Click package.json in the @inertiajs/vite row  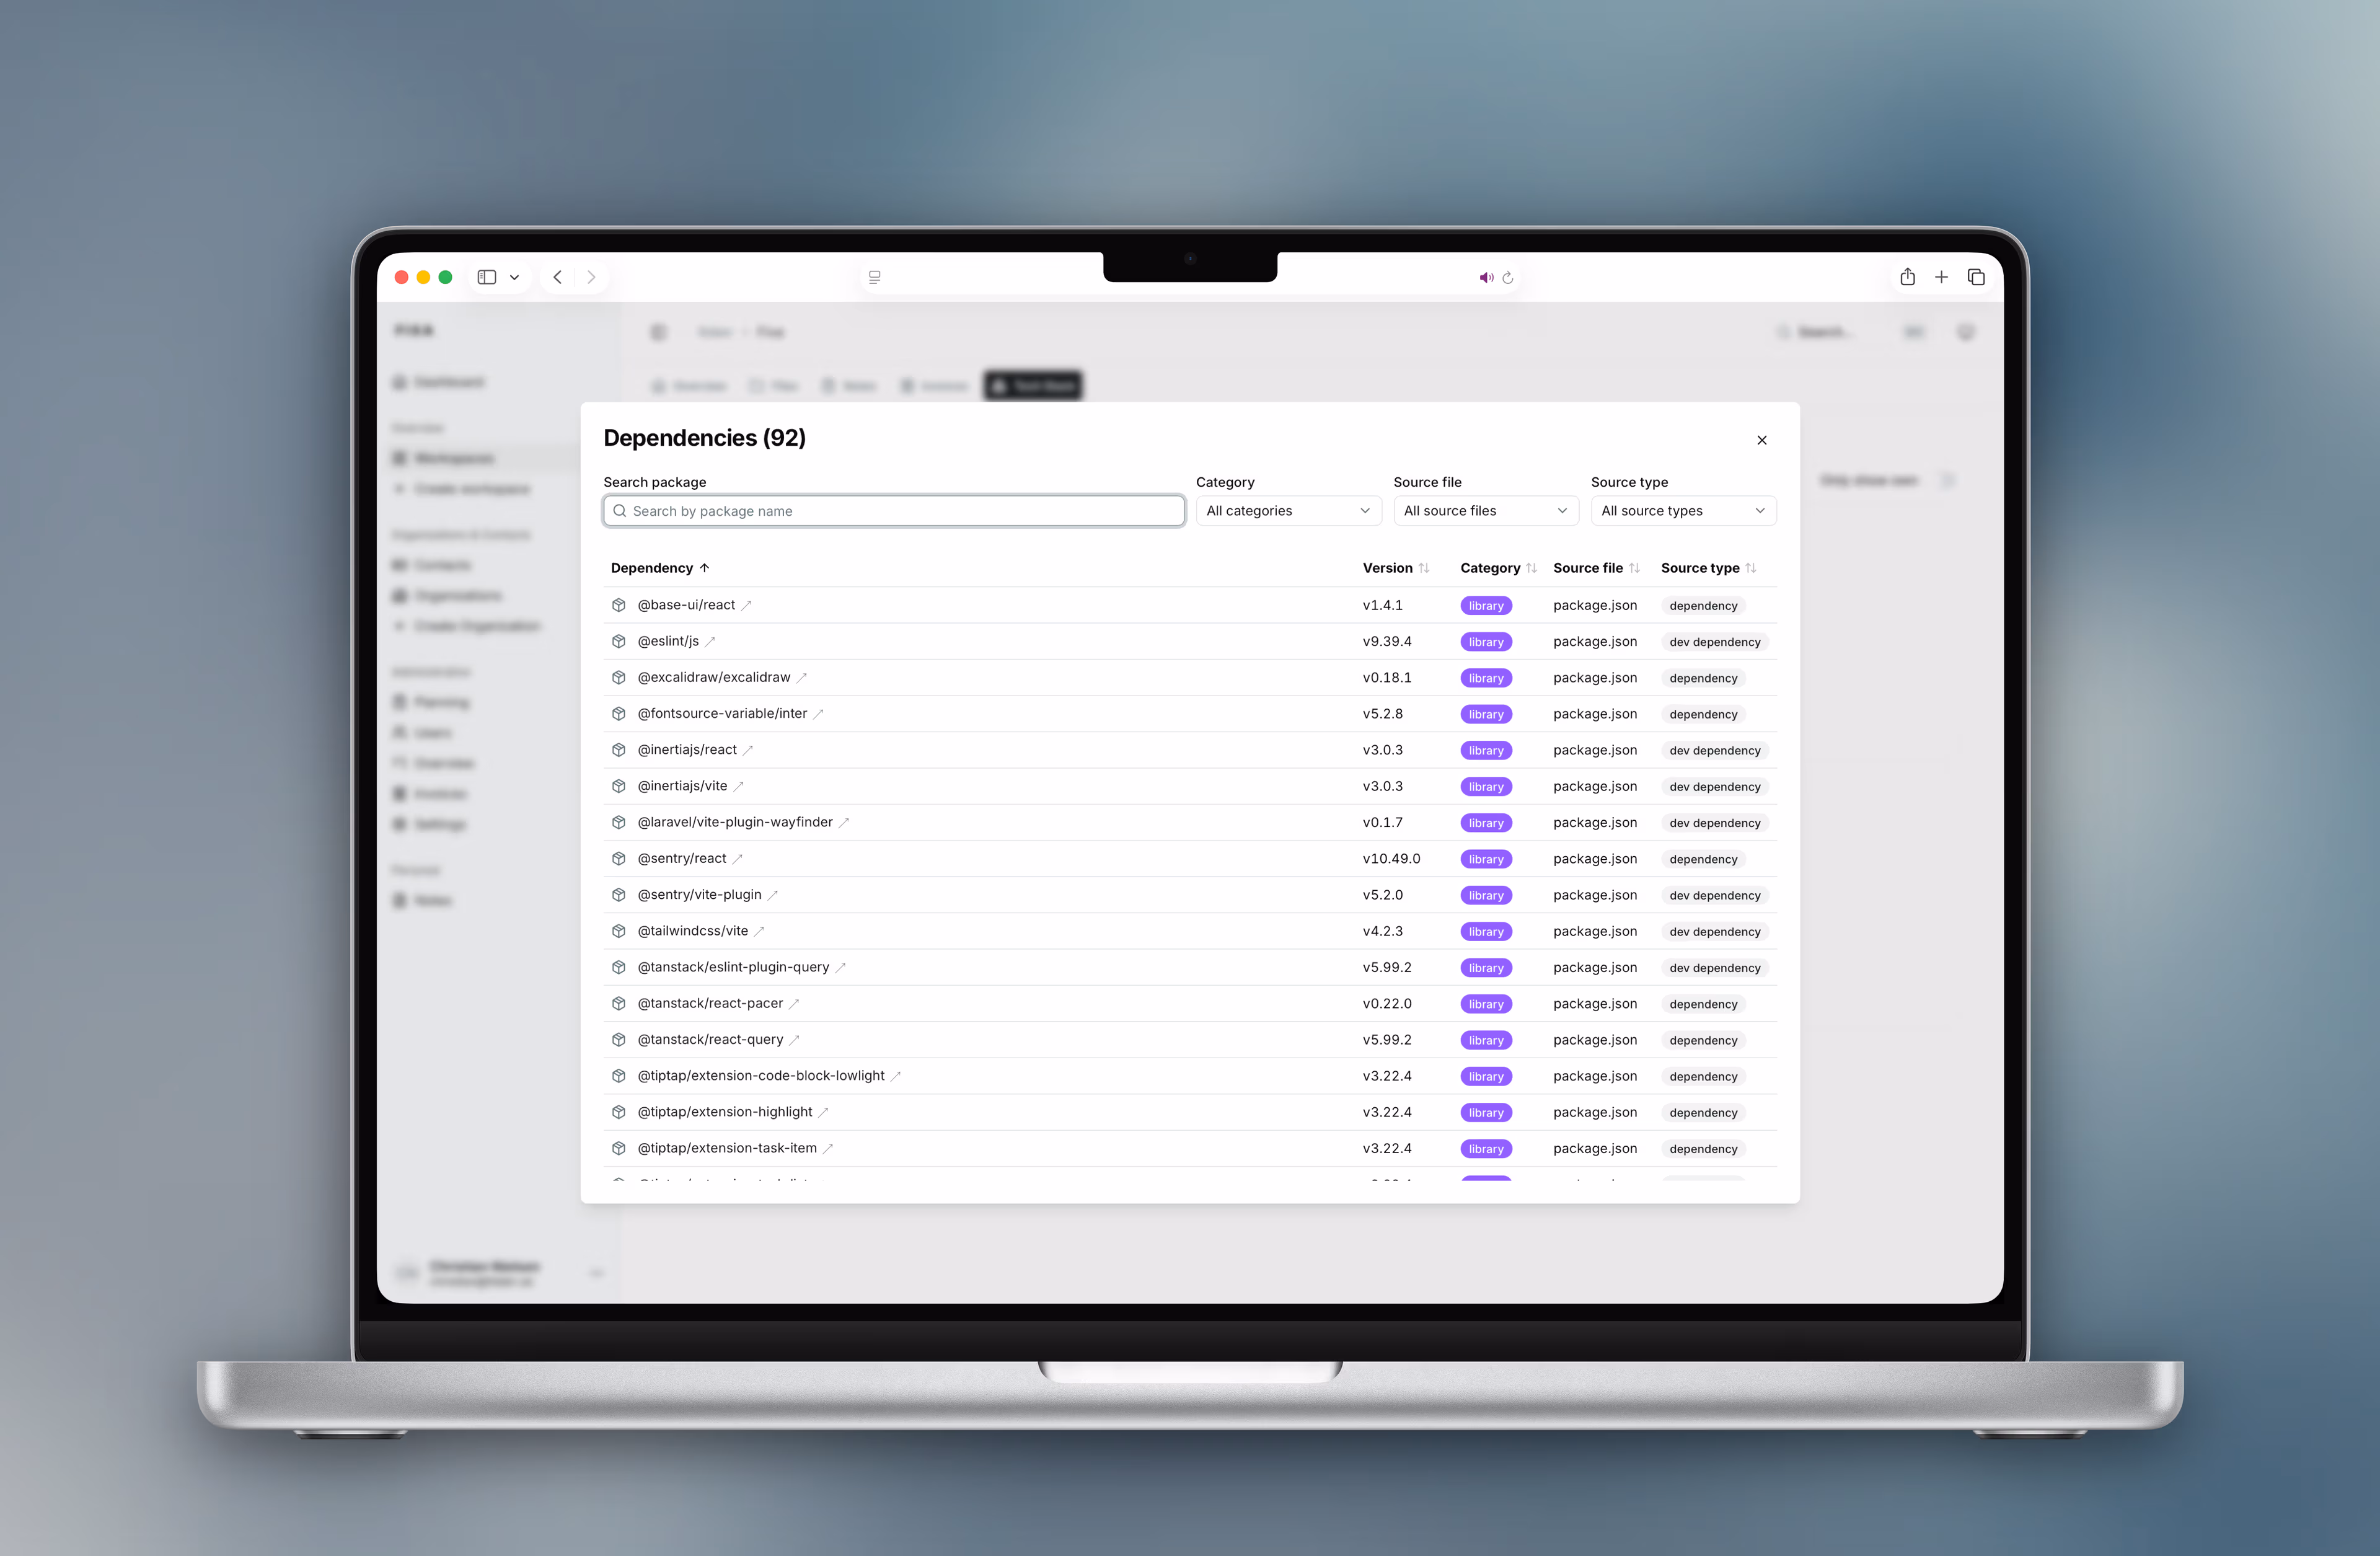1595,786
